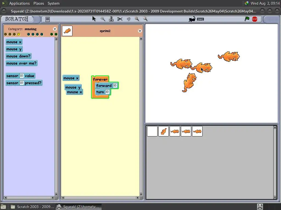Pick the 'mouse x' block in palette

pyautogui.click(x=14, y=42)
